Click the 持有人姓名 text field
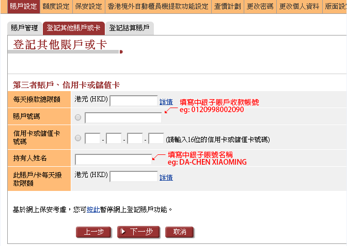This screenshot has width=347, height=246. point(113,160)
